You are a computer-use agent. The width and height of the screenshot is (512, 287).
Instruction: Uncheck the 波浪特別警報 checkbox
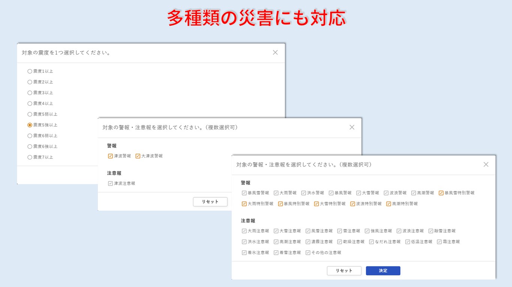352,204
